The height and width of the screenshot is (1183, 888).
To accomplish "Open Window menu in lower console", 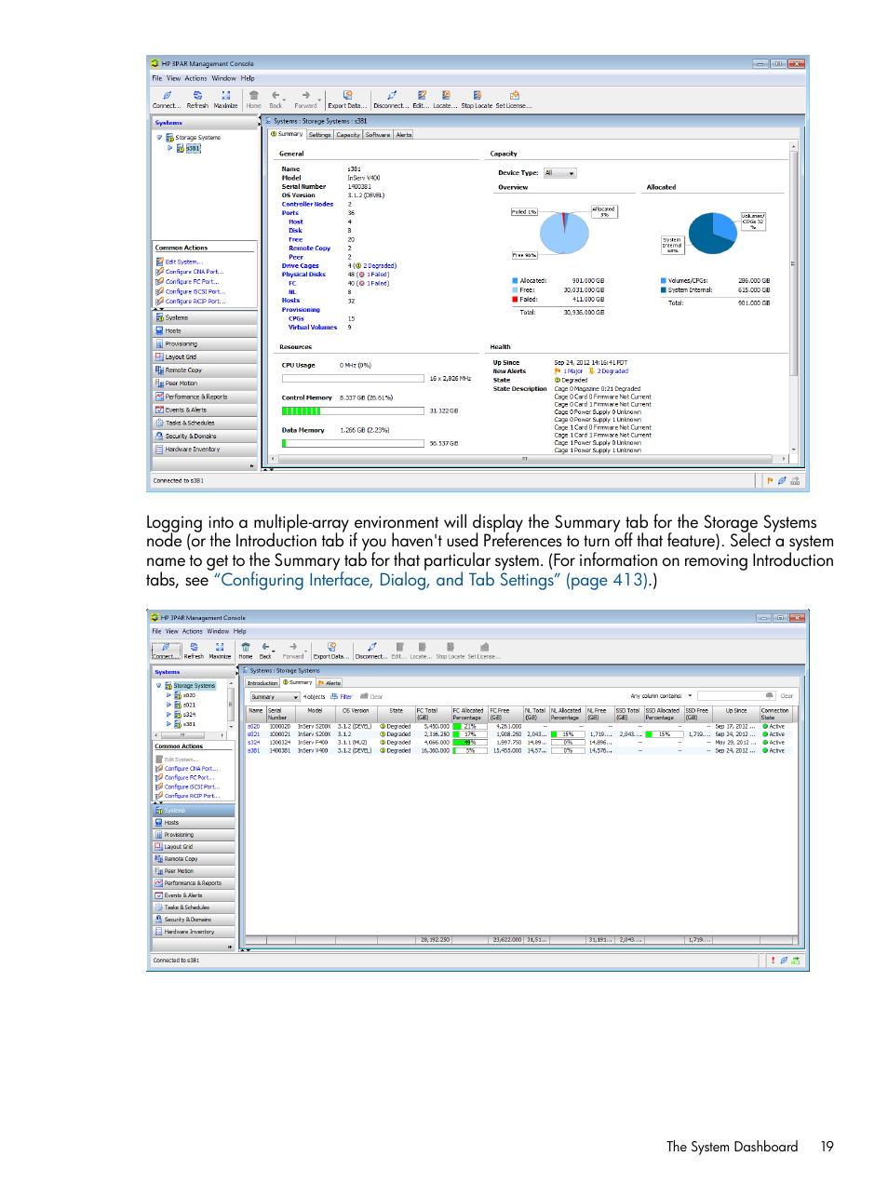I will (x=218, y=631).
